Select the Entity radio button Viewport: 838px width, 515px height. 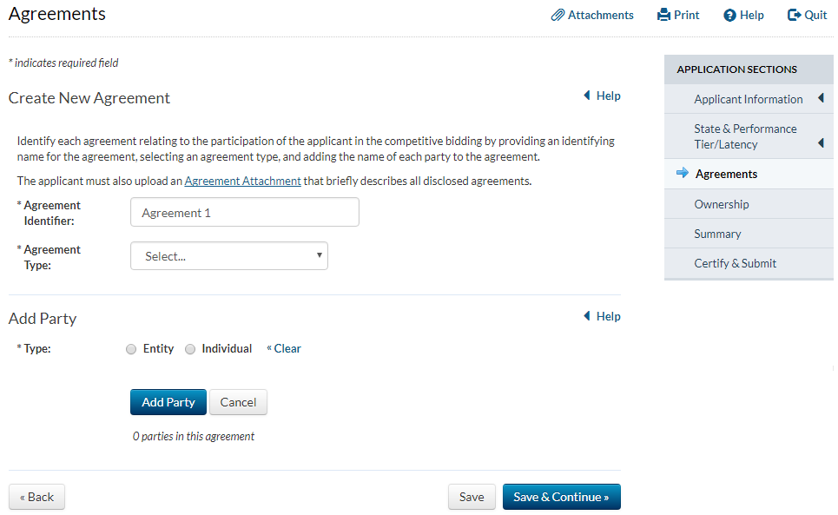click(131, 349)
